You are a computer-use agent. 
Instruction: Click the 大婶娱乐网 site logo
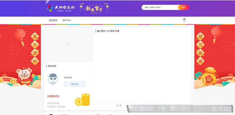click(x=61, y=8)
